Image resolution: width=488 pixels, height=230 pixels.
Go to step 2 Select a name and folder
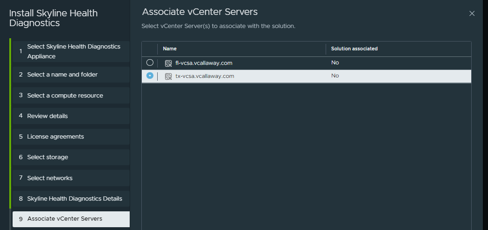[x=71, y=75]
